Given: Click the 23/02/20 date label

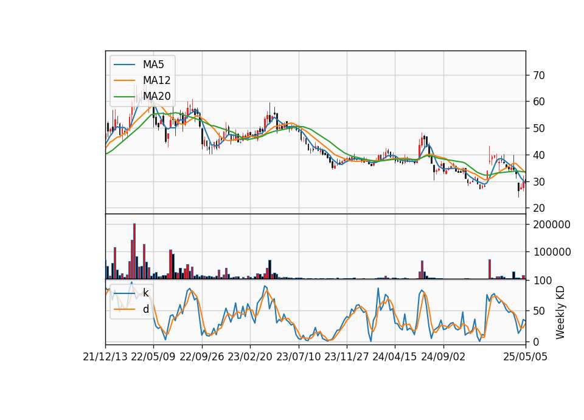Looking at the screenshot, I should click(250, 357).
